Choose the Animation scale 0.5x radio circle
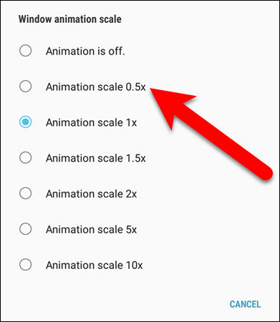Viewport: 280px width, 322px height. pyautogui.click(x=25, y=87)
